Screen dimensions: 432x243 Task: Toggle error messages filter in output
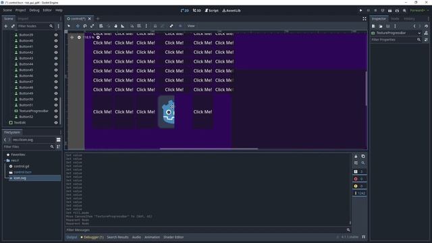click(360, 179)
